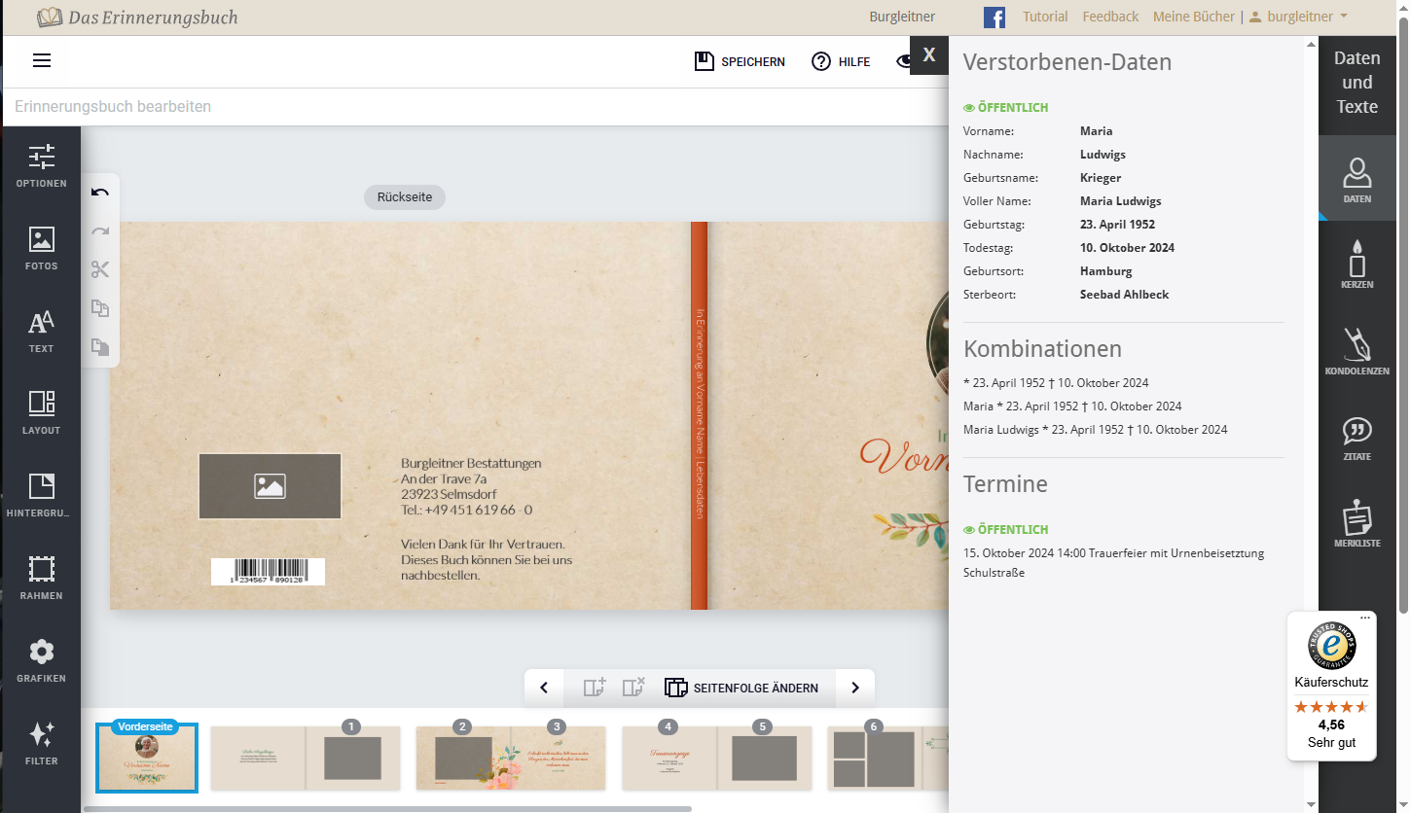
Task: Click combination 'Maria * 23. April 1952'
Action: click(x=1072, y=406)
